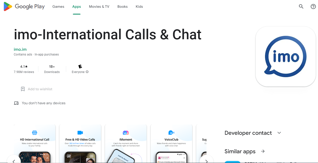This screenshot has width=318, height=163.
Task: Click the imo app icon
Action: click(286, 56)
